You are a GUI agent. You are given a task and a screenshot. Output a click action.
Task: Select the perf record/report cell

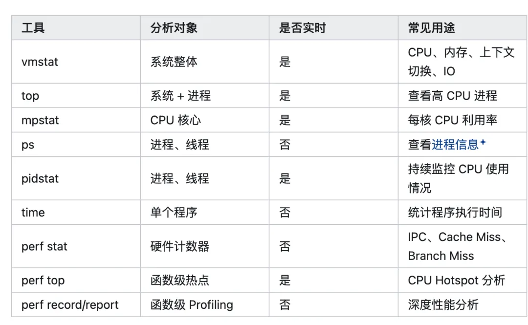coord(76,305)
